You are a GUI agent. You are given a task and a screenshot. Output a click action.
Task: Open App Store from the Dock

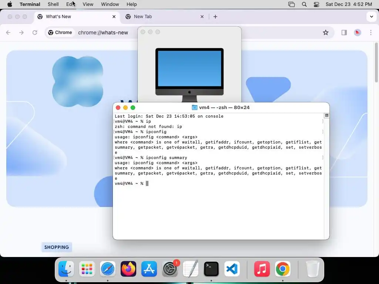pyautogui.click(x=149, y=269)
